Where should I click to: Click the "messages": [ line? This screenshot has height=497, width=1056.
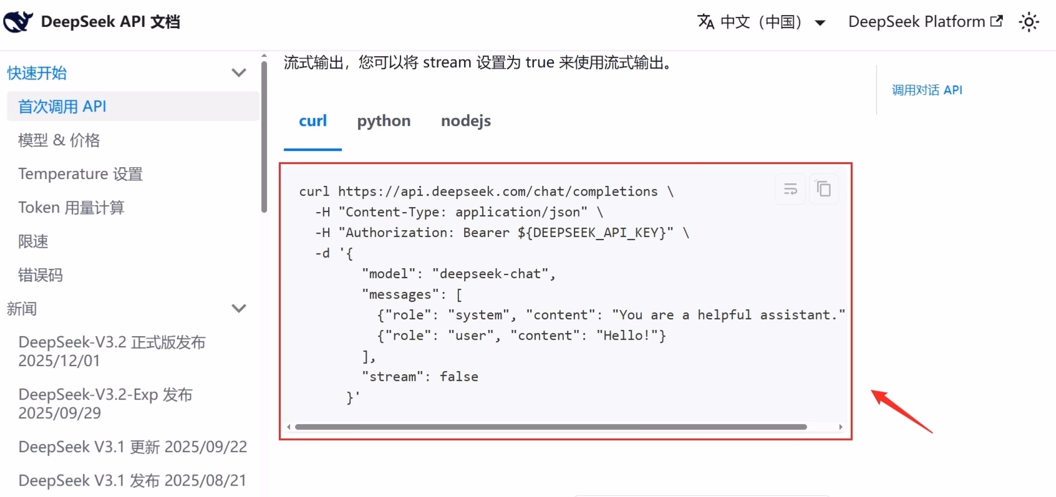[412, 294]
